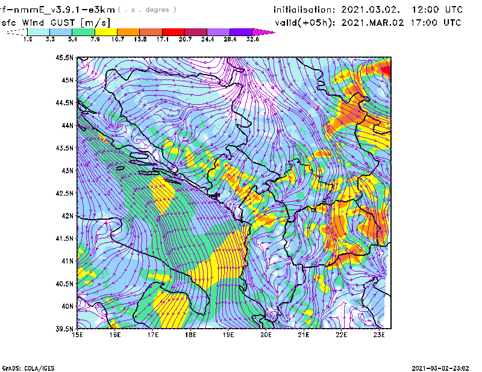The image size is (482, 372).
Task: Click the 22E longitude axis label
Action: (341, 335)
